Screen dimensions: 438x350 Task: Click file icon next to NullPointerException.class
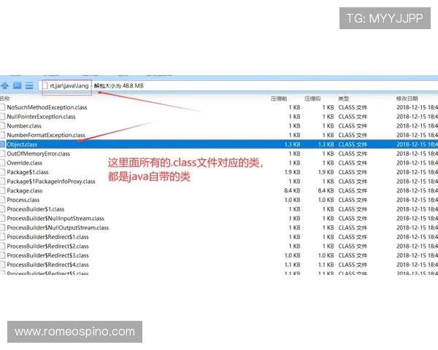click(x=2, y=117)
